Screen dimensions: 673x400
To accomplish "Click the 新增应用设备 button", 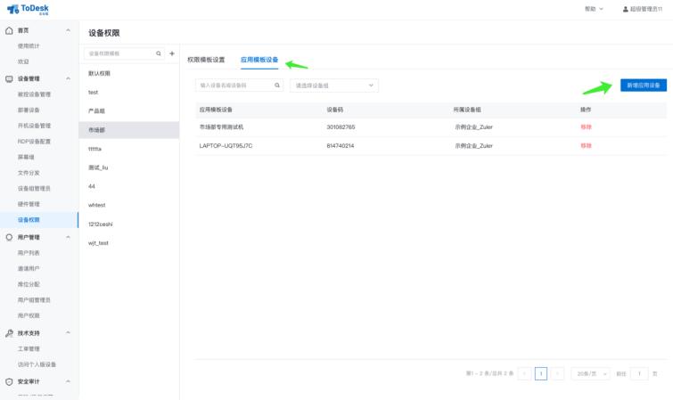I will pos(643,86).
